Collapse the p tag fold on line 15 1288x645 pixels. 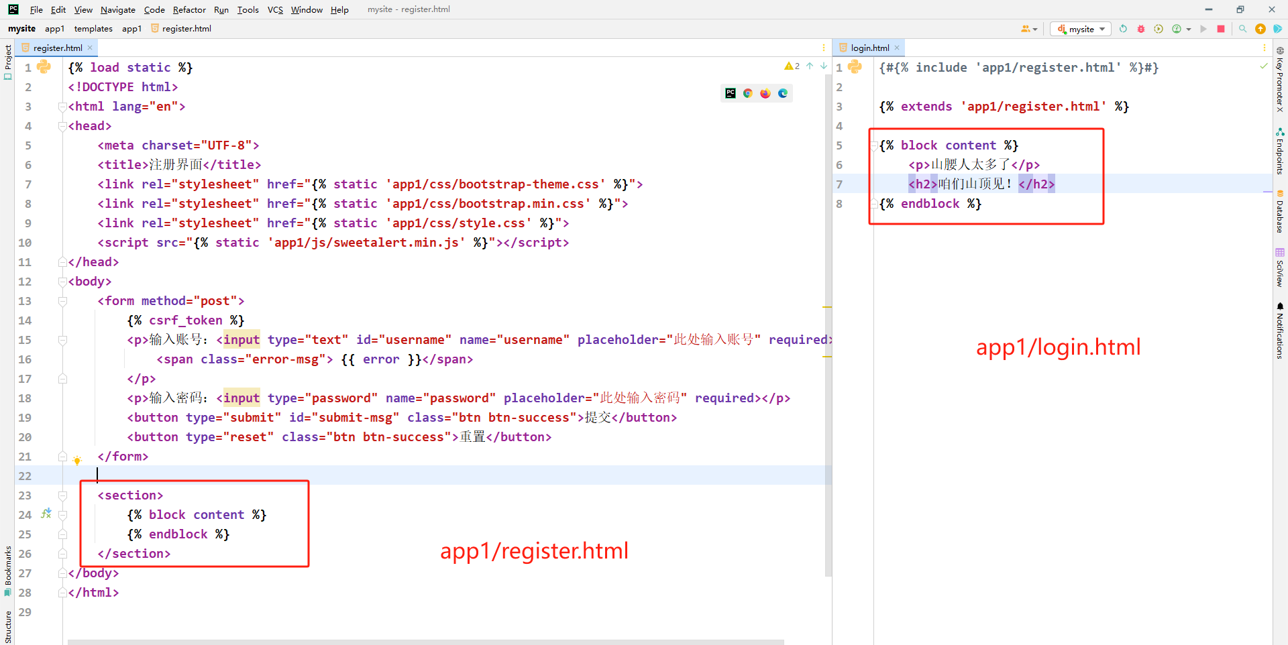point(62,340)
